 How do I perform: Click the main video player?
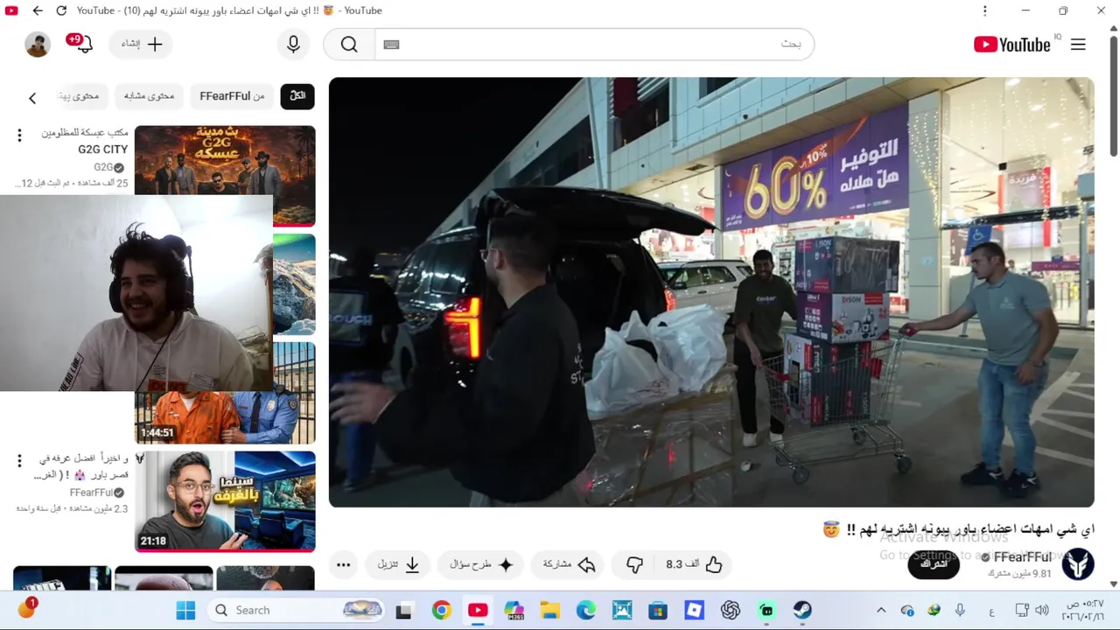tap(711, 292)
